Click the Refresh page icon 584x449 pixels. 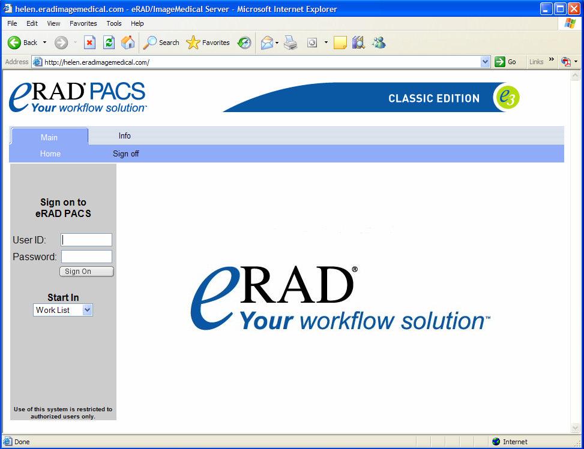[x=109, y=43]
